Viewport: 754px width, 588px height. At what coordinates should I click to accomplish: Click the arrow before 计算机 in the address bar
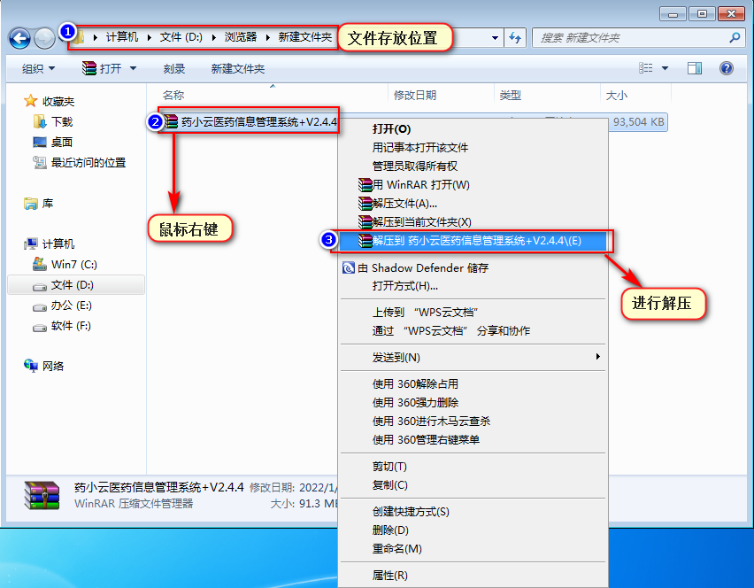(x=96, y=37)
